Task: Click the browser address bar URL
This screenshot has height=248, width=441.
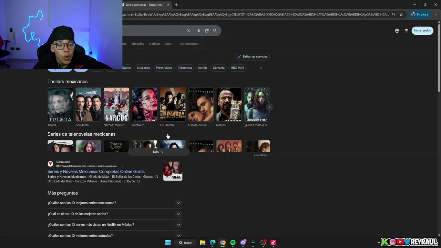Action: click(x=256, y=14)
